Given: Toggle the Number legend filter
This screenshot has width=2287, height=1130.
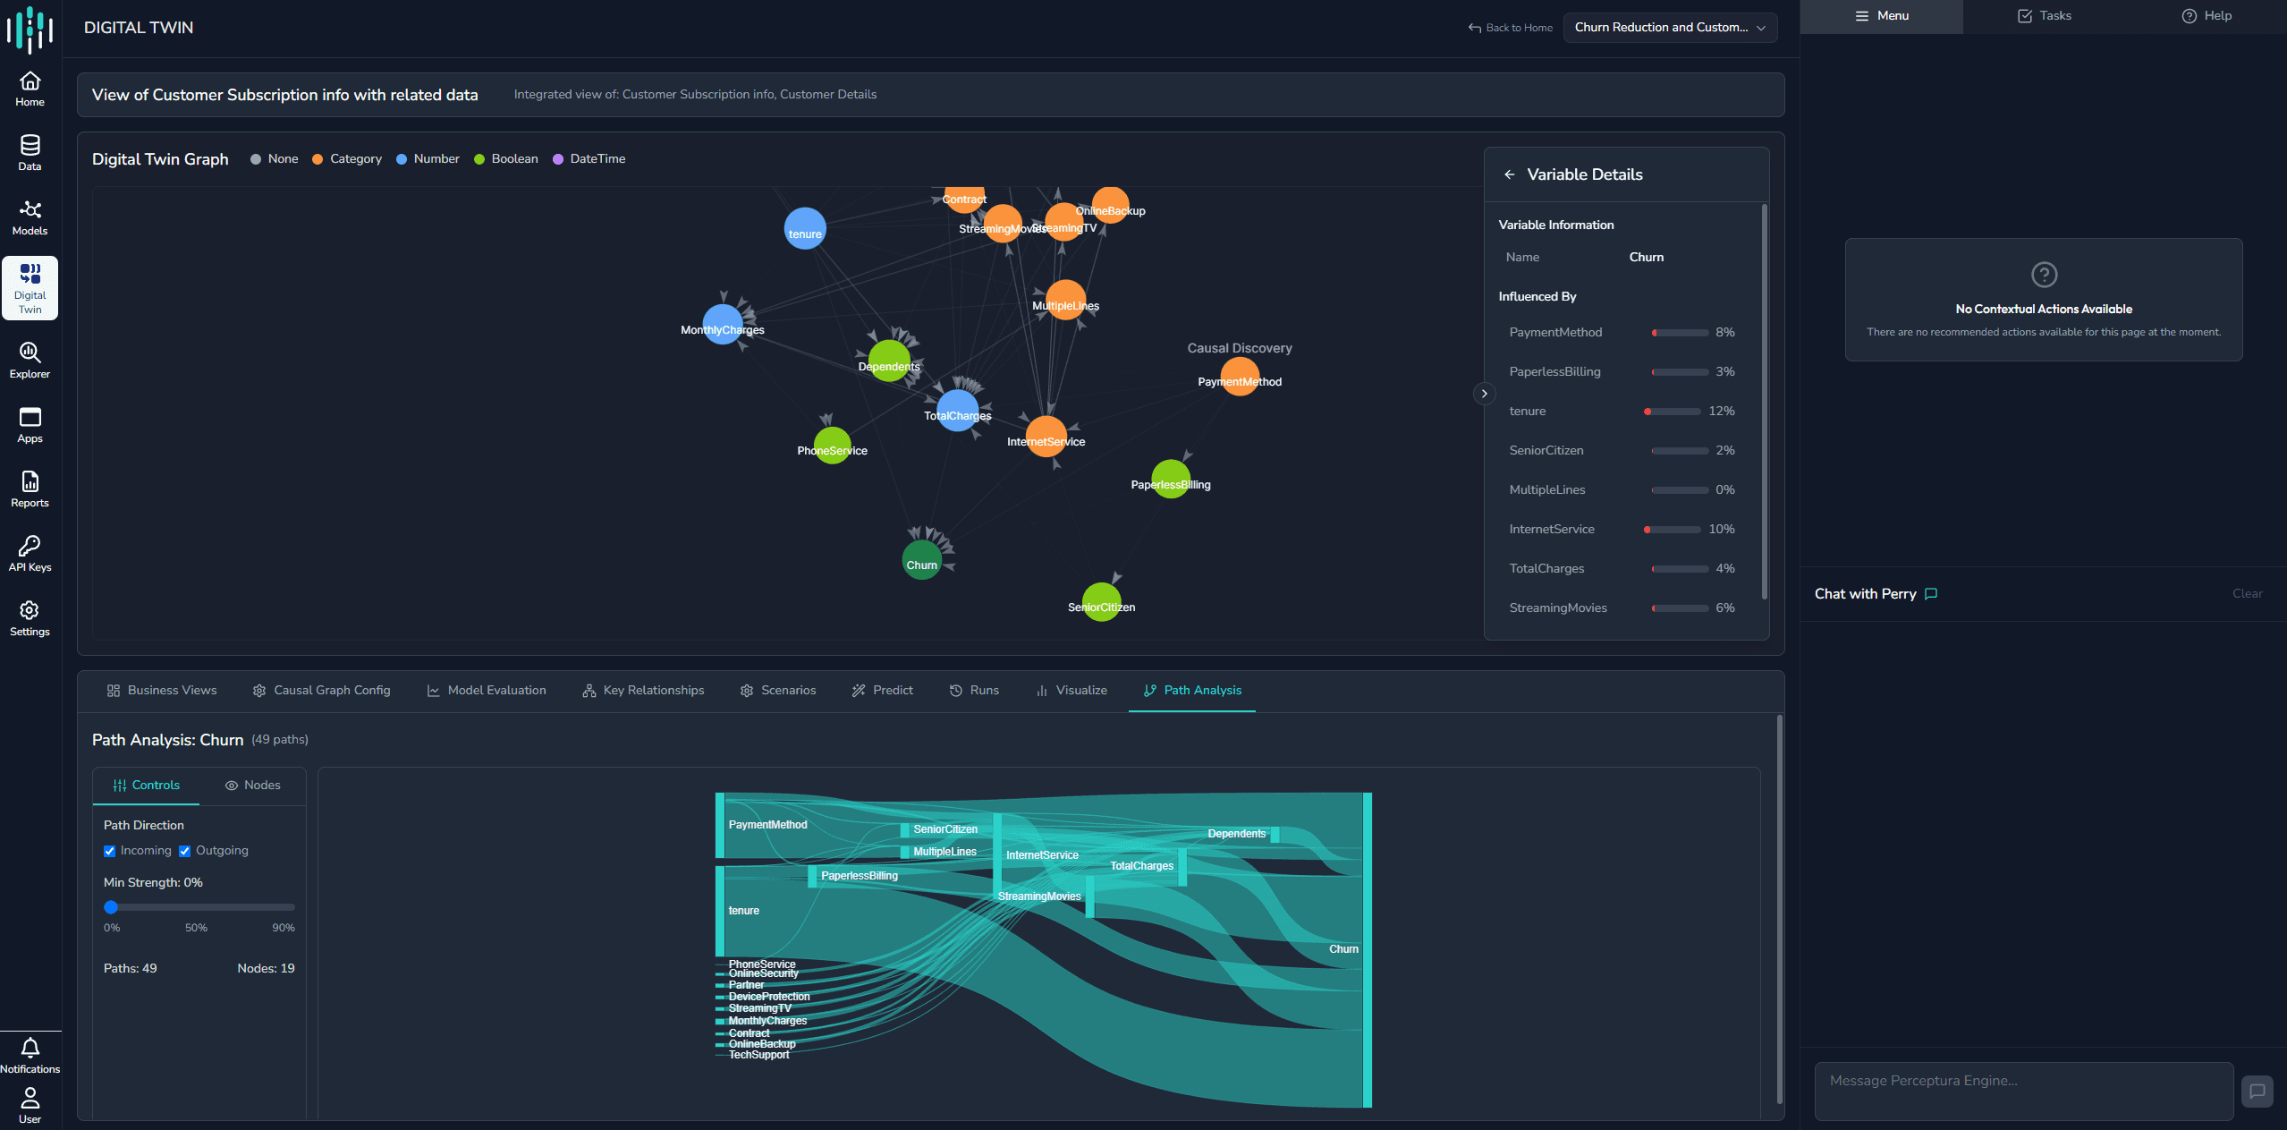Looking at the screenshot, I should pos(428,159).
